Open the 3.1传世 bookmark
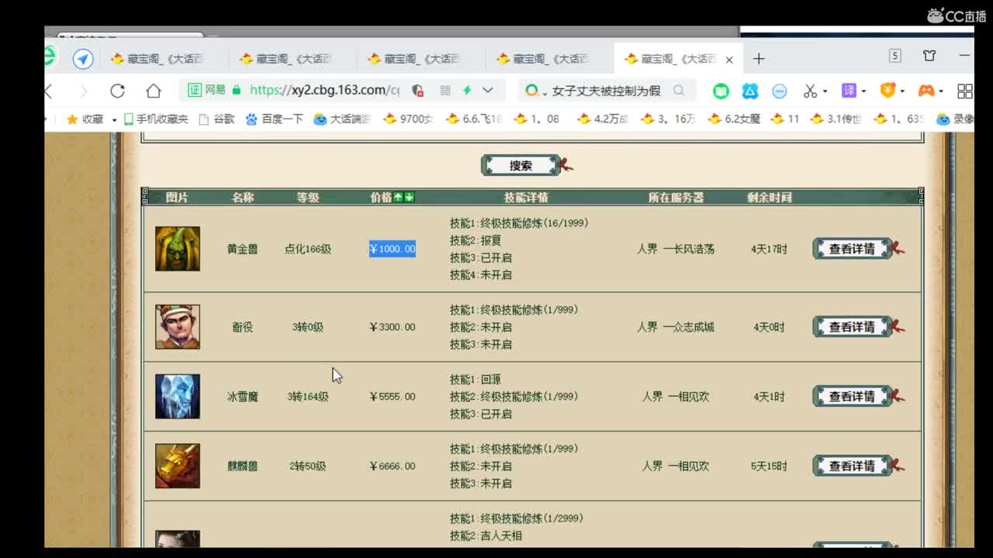The width and height of the screenshot is (993, 558). pos(836,119)
